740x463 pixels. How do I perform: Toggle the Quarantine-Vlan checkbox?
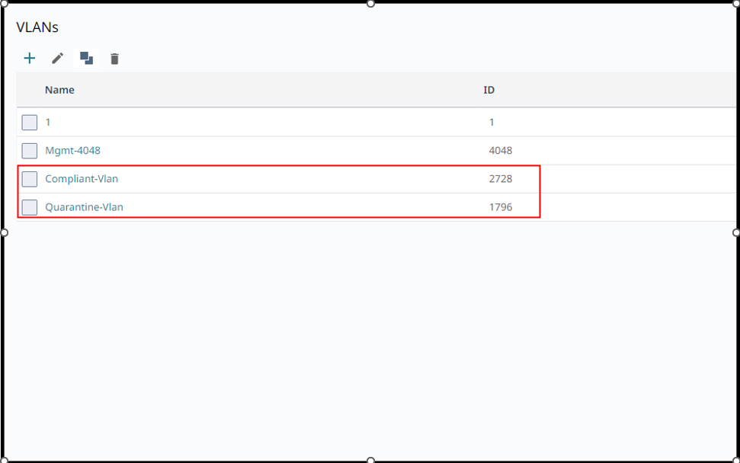tap(30, 207)
